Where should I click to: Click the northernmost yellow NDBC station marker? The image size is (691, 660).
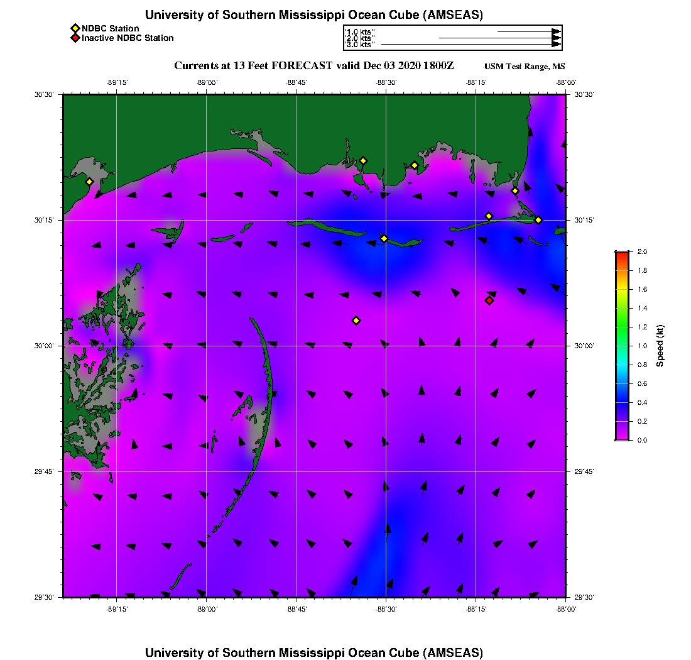tap(363, 160)
